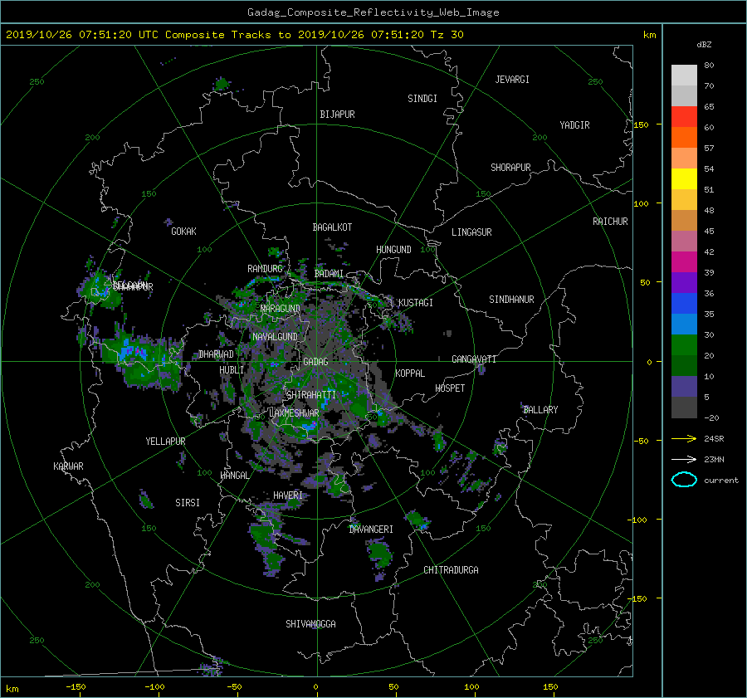Click the HUBLI label

point(232,370)
